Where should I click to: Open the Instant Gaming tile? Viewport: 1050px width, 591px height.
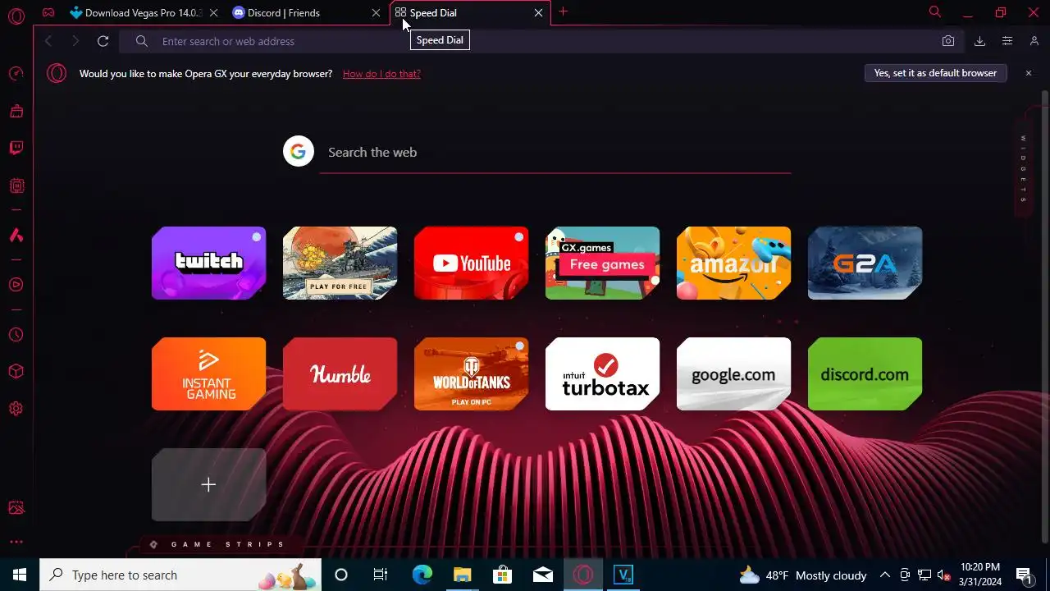208,374
